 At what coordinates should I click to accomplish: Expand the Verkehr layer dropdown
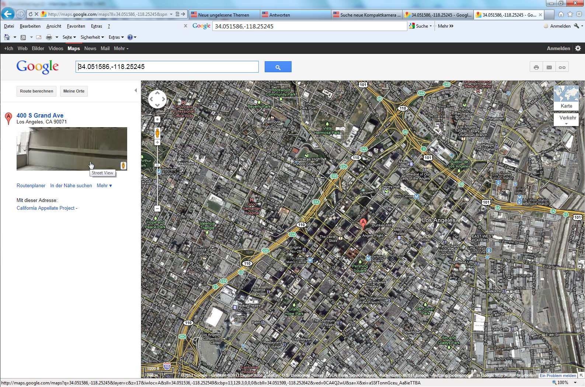[566, 124]
